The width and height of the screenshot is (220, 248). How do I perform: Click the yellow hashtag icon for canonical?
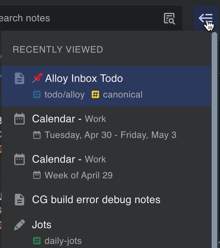point(95,94)
